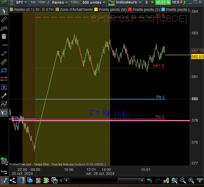Zoom in with plus magnifier

[191, 180]
